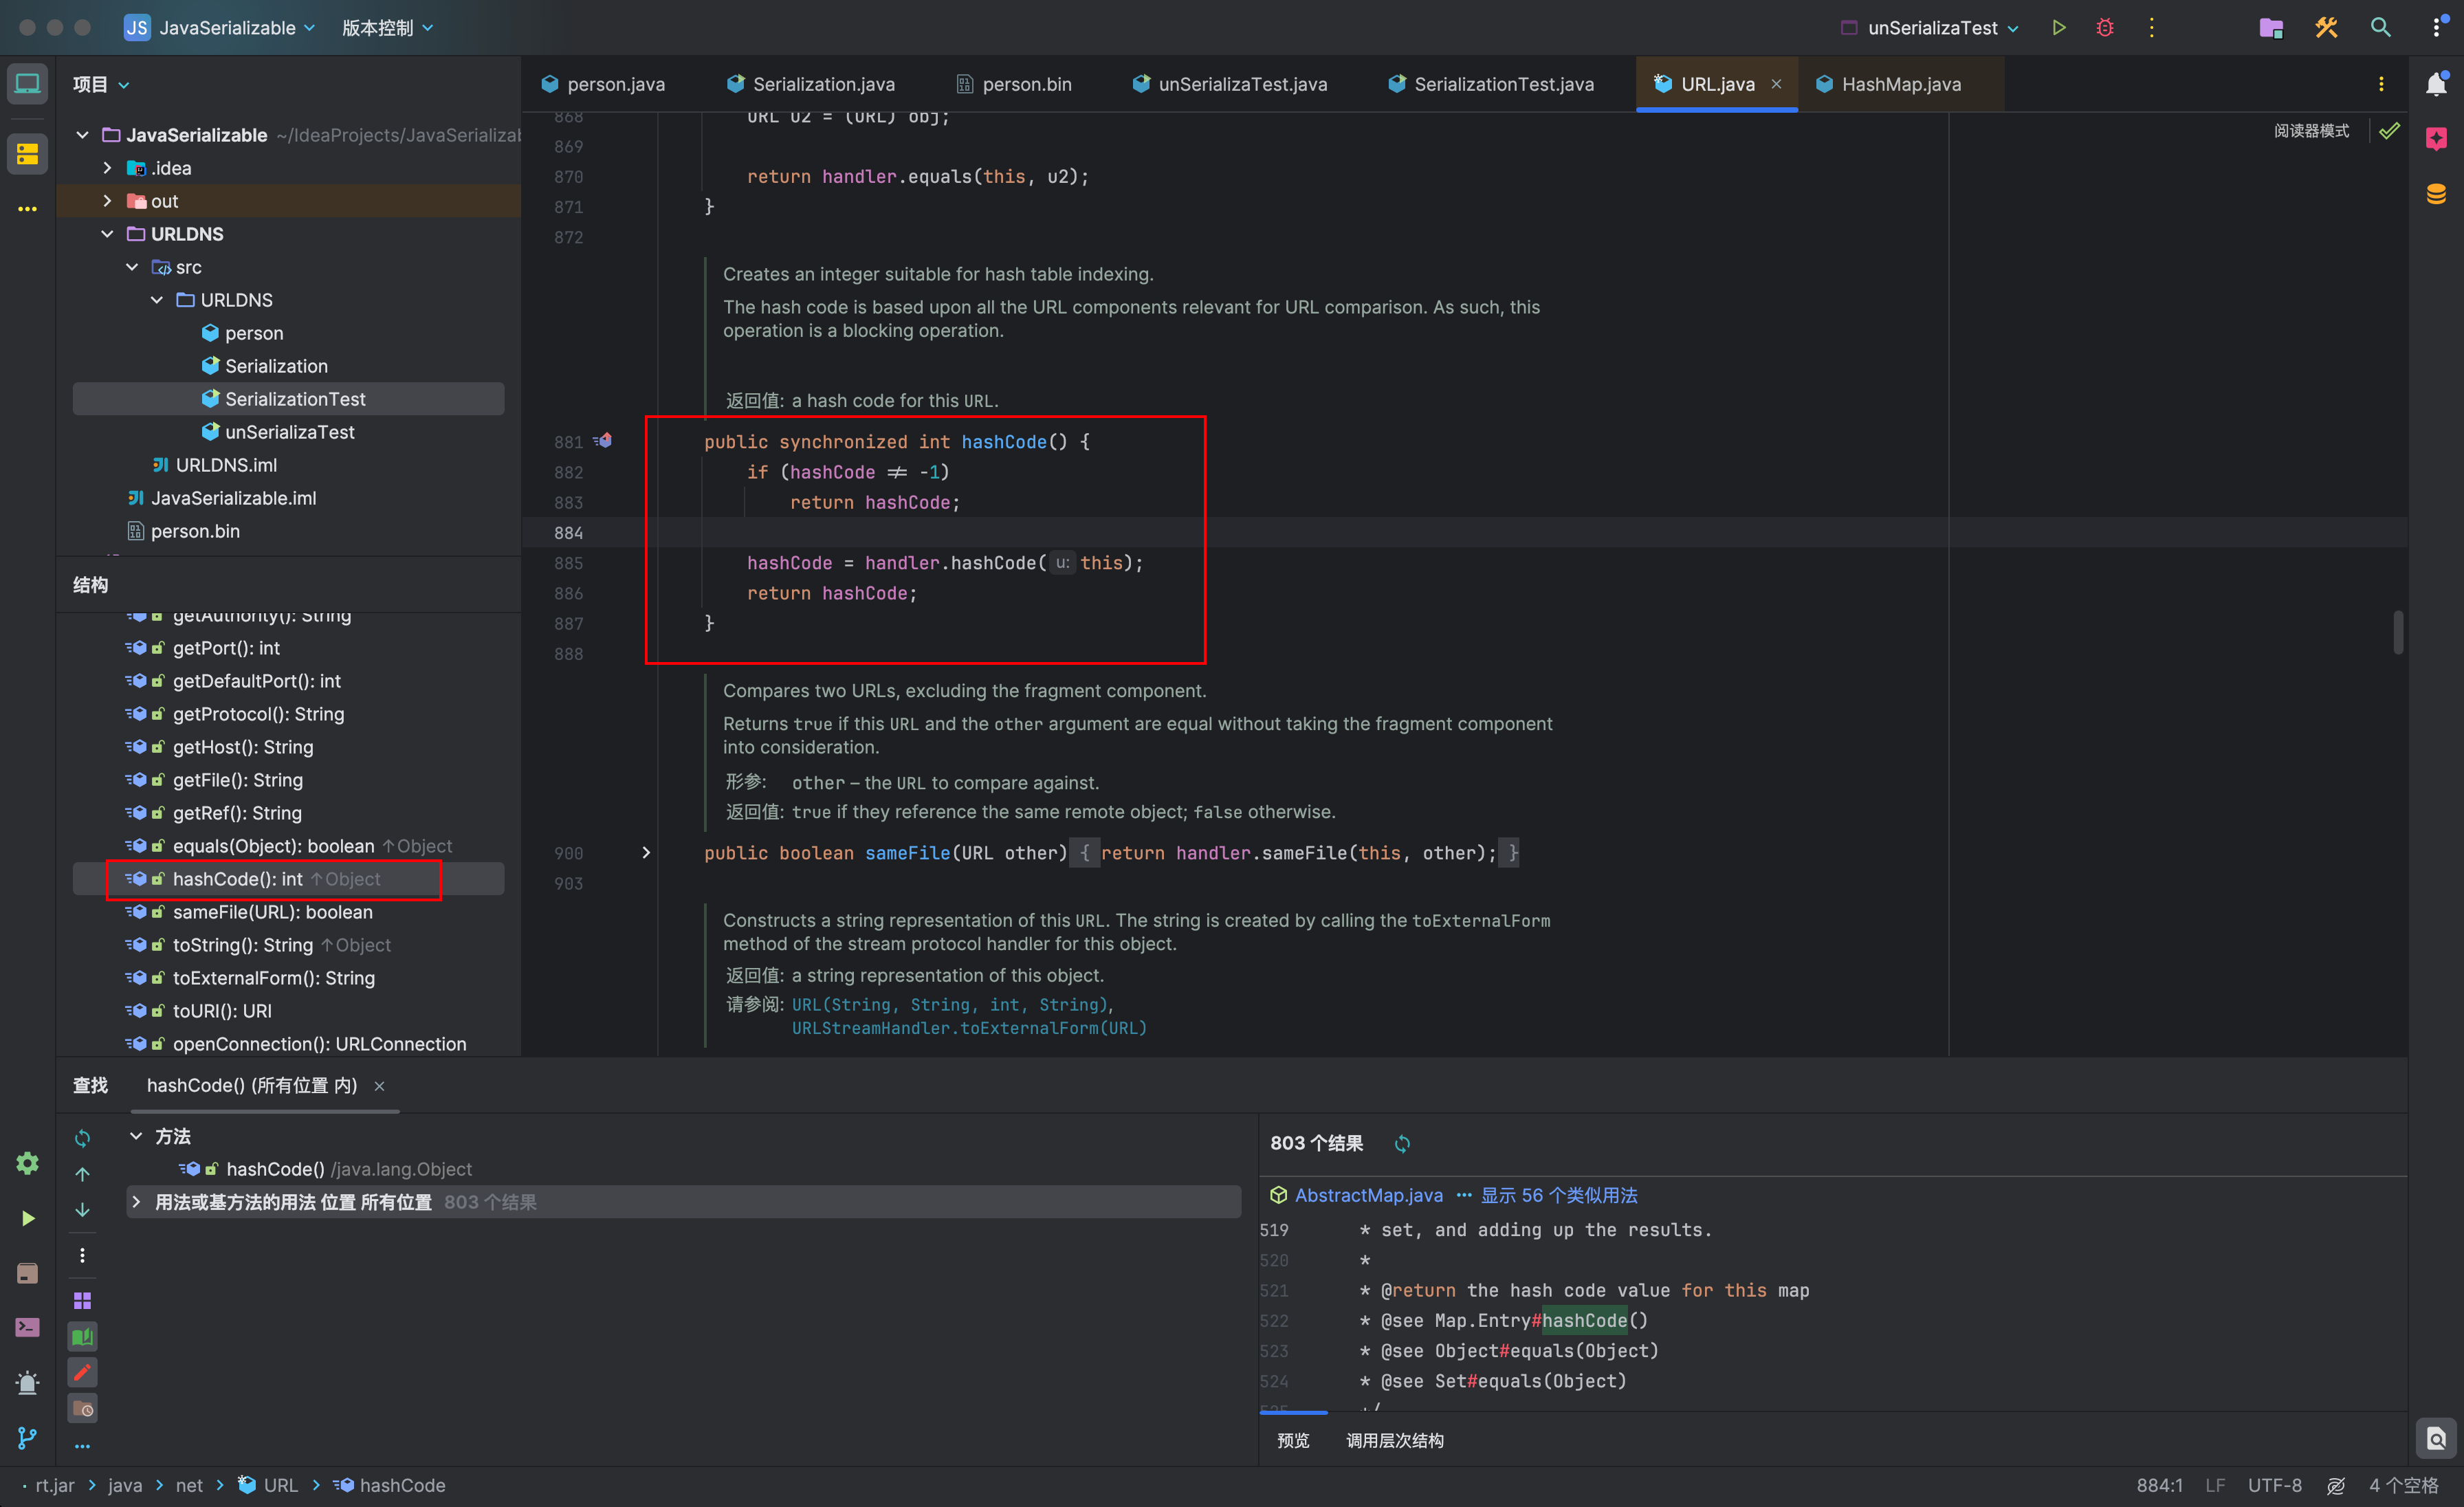Open the Terminal tool window icon
The image size is (2464, 1507).
click(x=27, y=1327)
